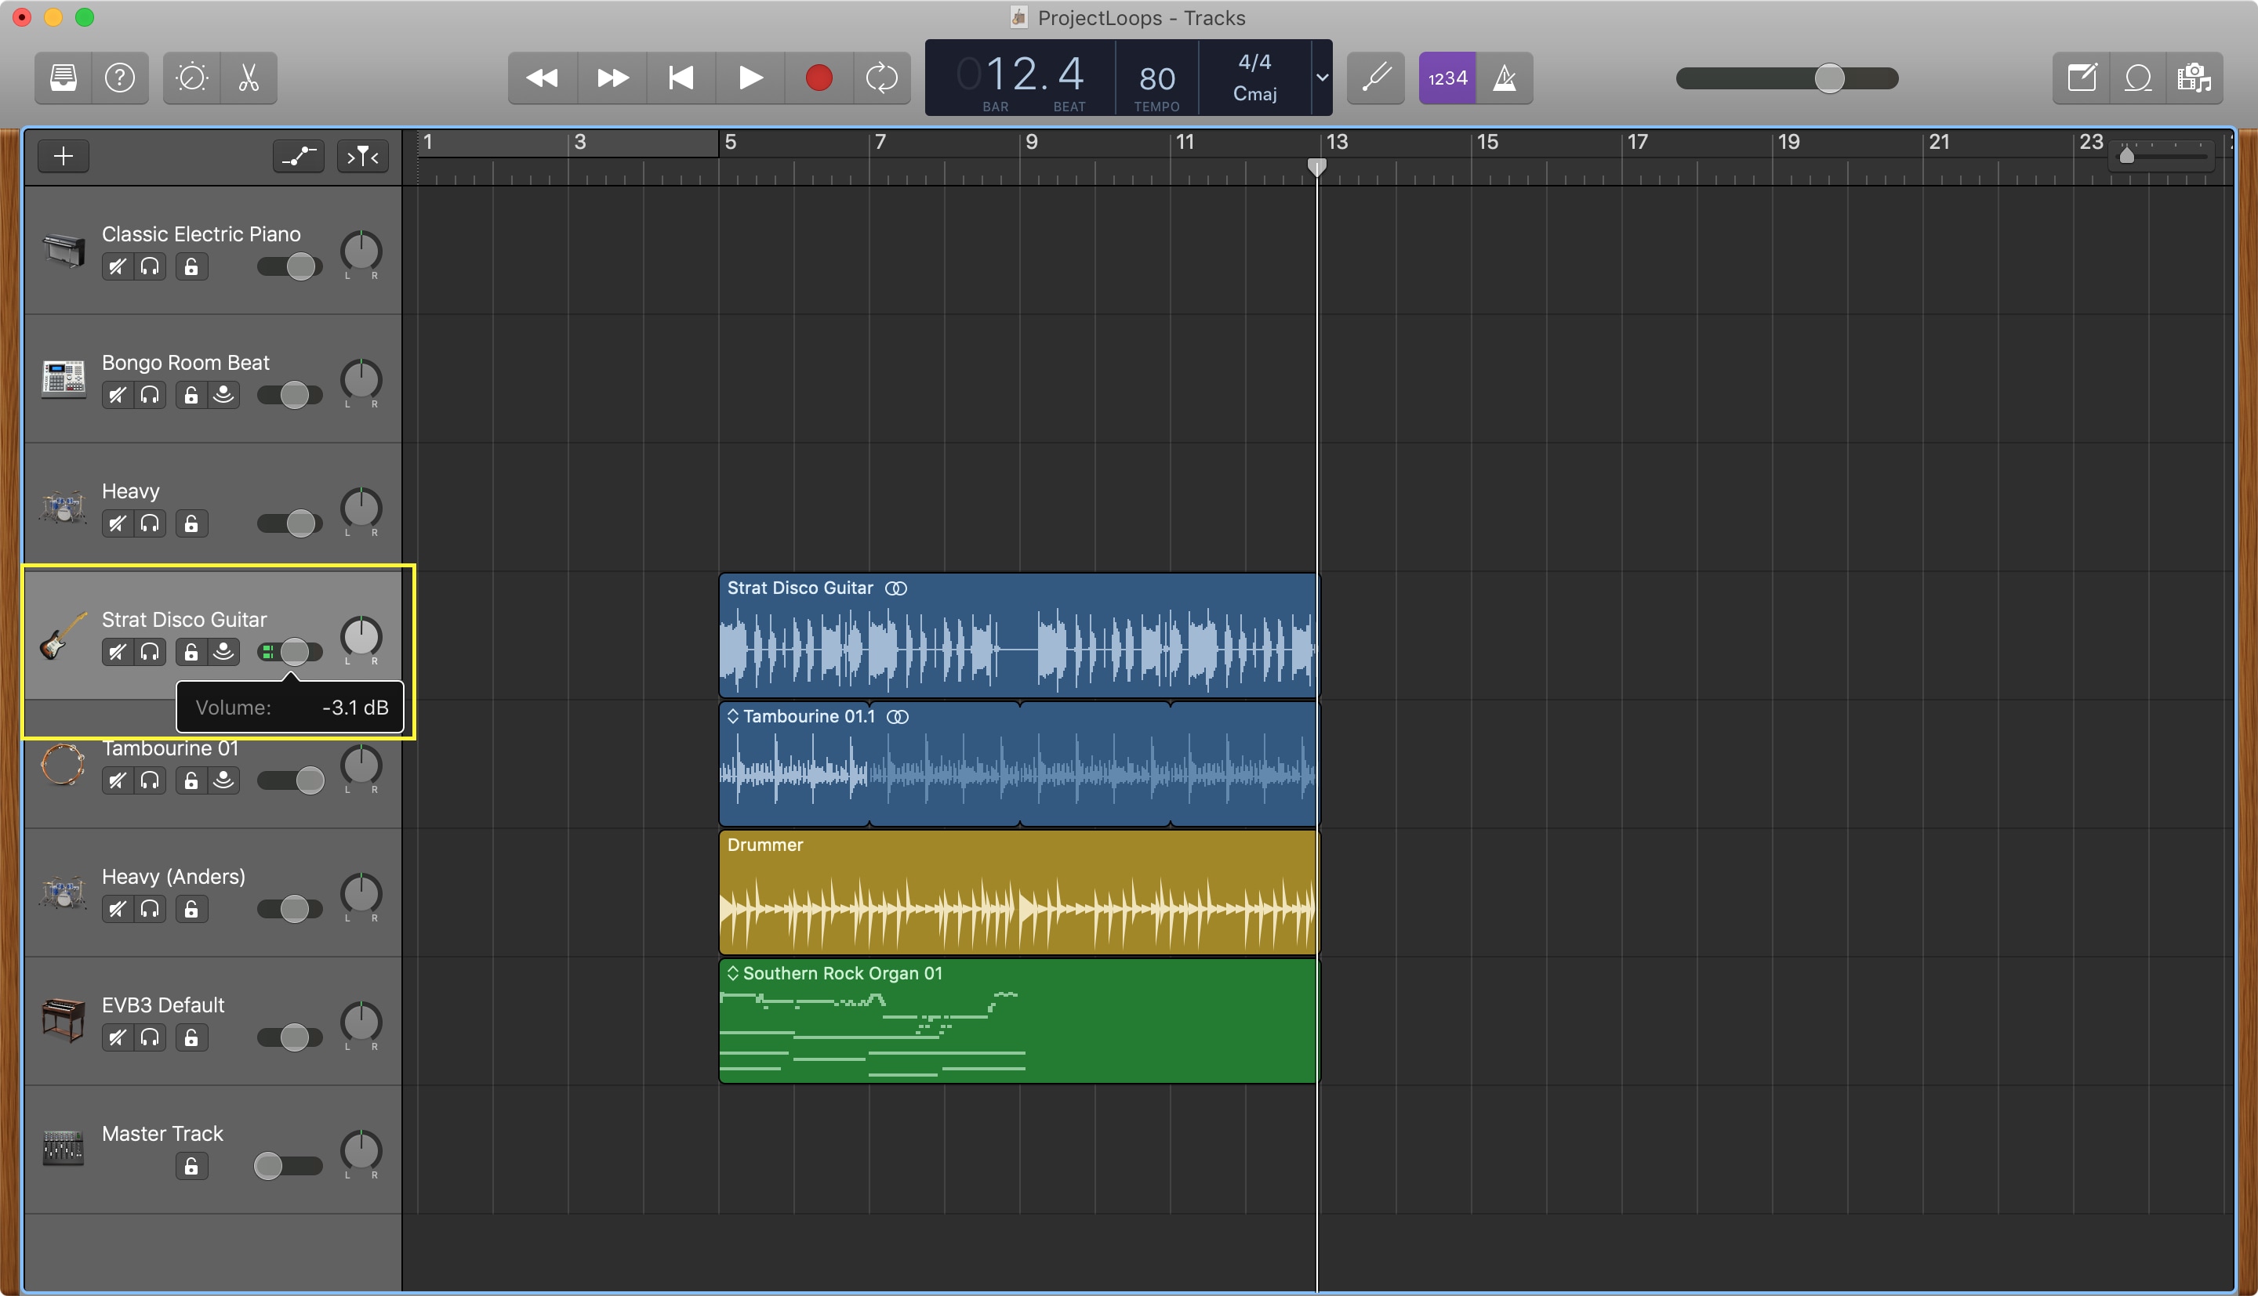Screen dimensions: 2258x1296
Task: Click bar 9 on the ruler
Action: click(1031, 143)
